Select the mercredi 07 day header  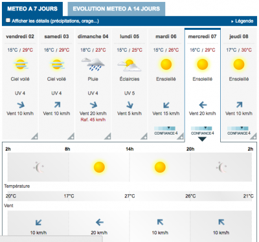(x=203, y=36)
